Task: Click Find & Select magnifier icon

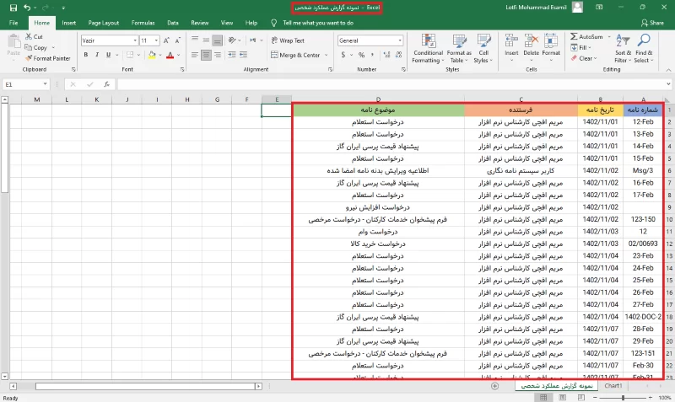Action: (x=644, y=49)
